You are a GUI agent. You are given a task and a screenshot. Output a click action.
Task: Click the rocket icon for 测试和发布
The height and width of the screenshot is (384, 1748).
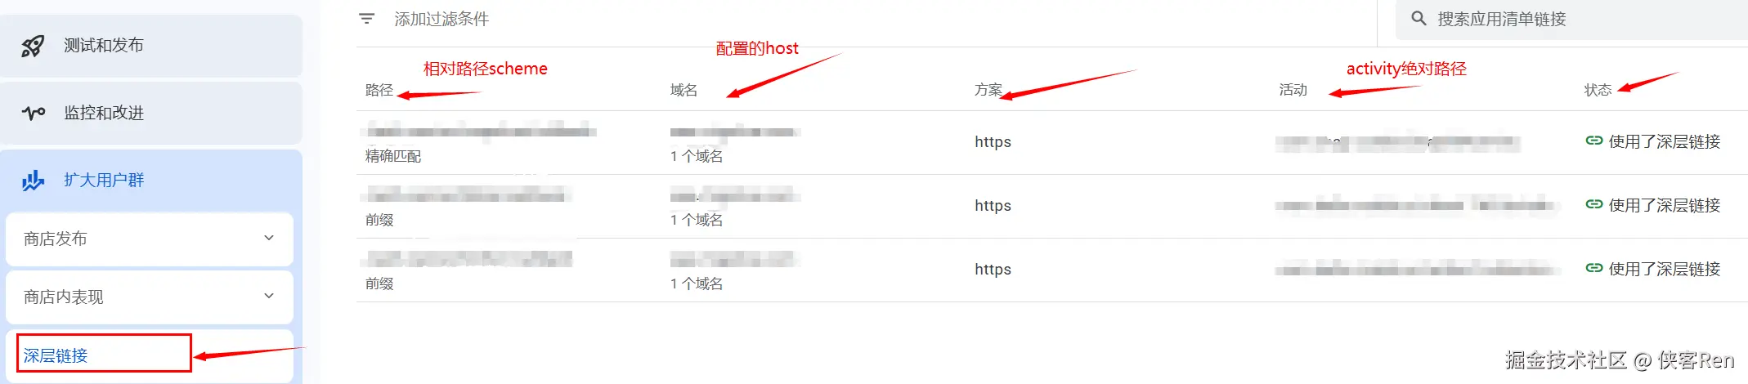[33, 46]
